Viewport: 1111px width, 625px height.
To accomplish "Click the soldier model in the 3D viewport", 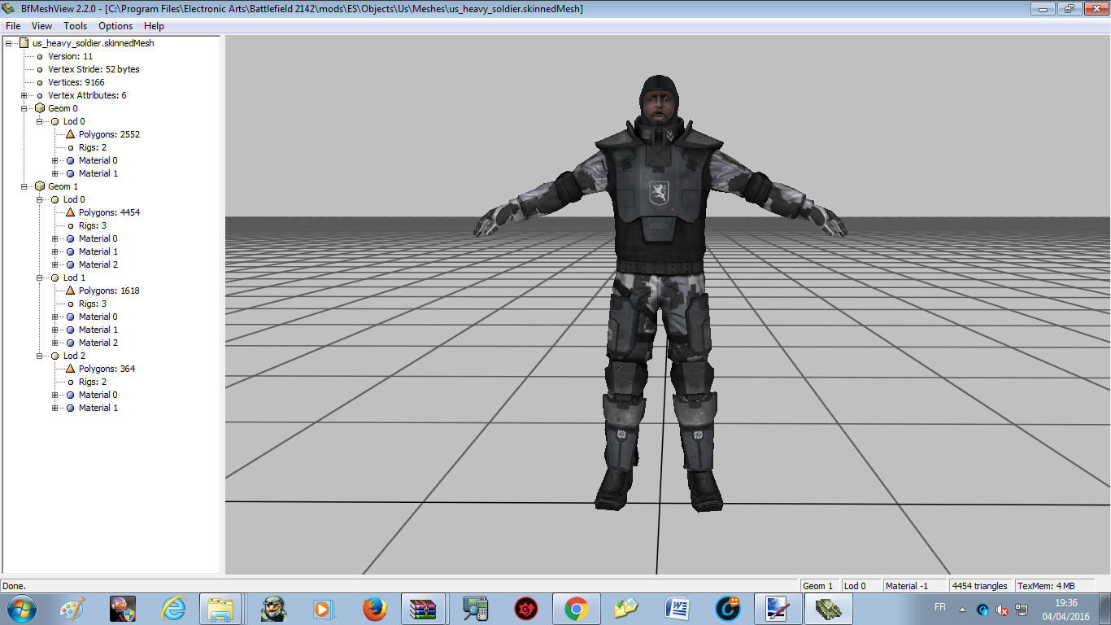I will [x=659, y=293].
